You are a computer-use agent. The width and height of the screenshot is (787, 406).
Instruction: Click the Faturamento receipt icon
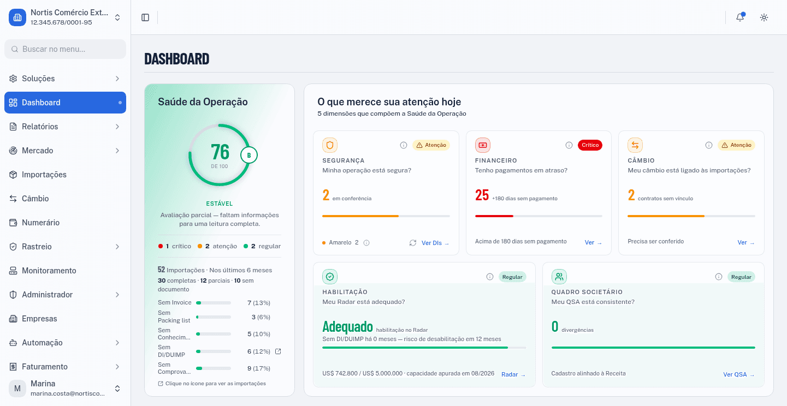(13, 367)
